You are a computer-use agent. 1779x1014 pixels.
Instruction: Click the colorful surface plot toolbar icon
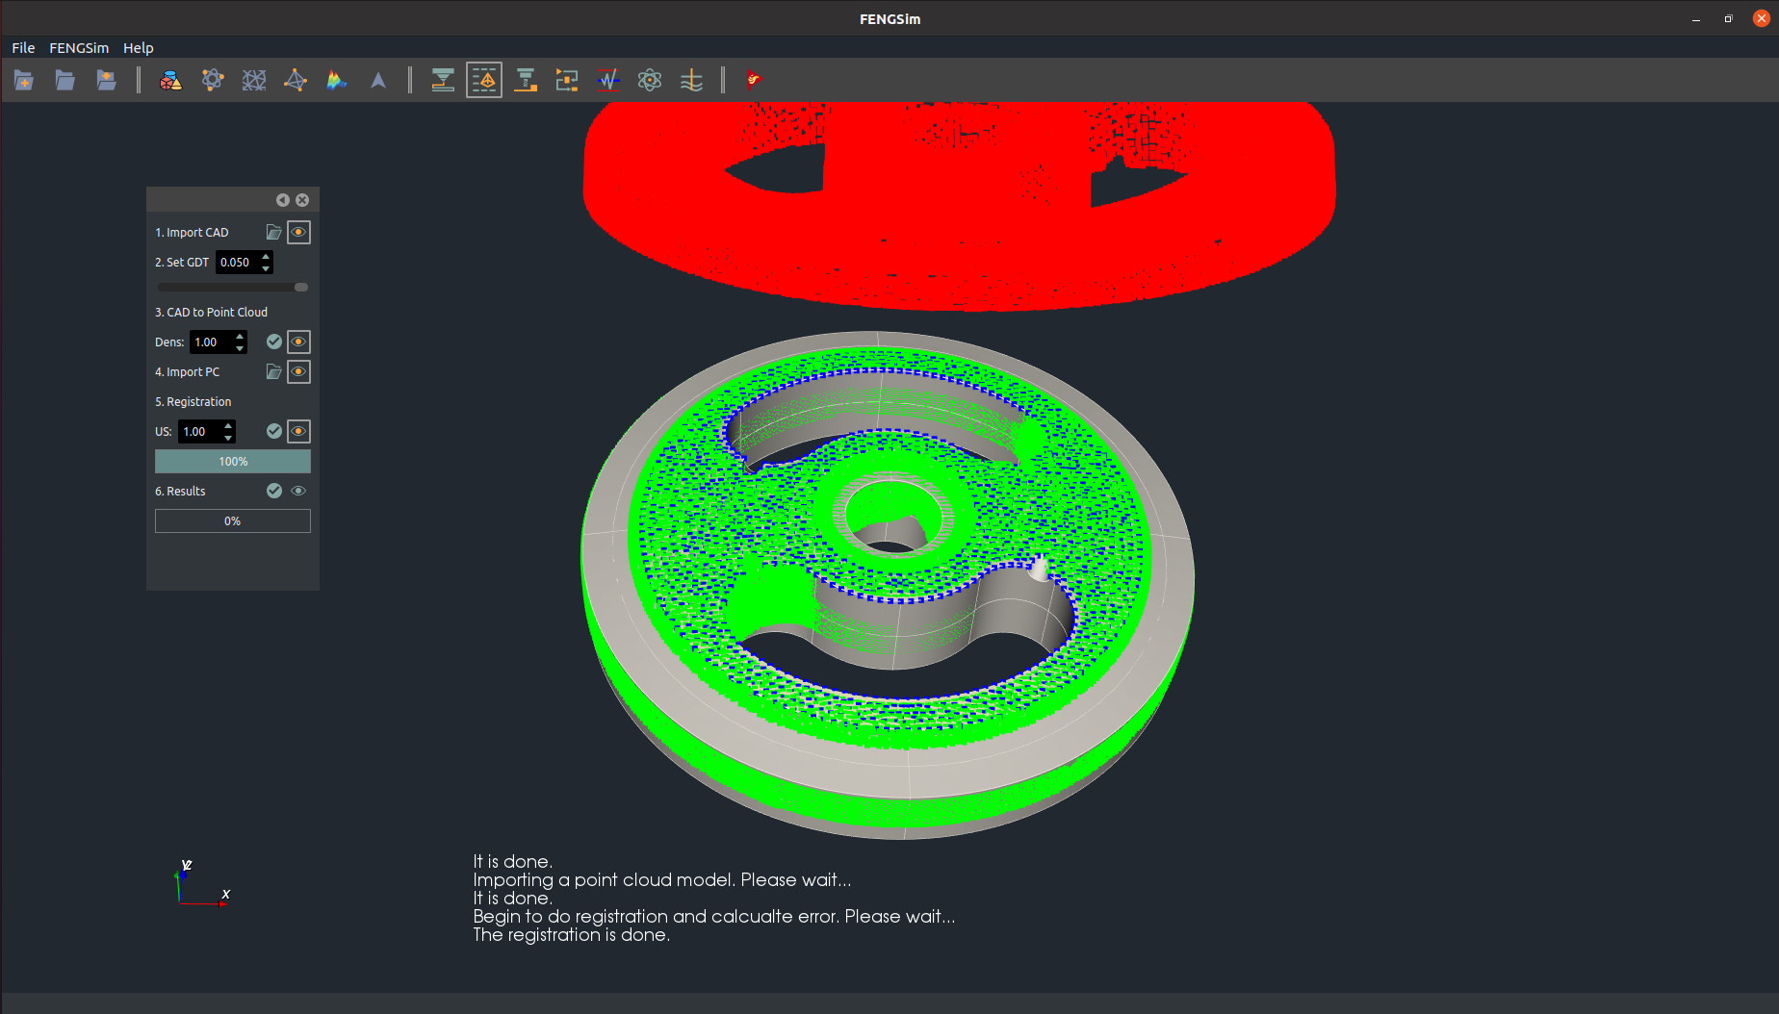point(336,81)
